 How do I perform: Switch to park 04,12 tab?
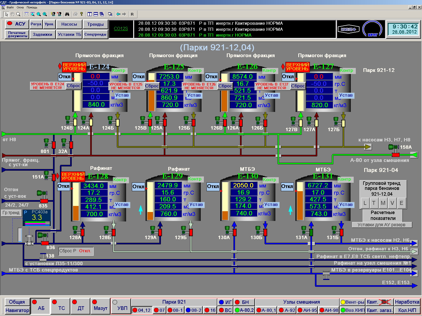click(x=141, y=310)
